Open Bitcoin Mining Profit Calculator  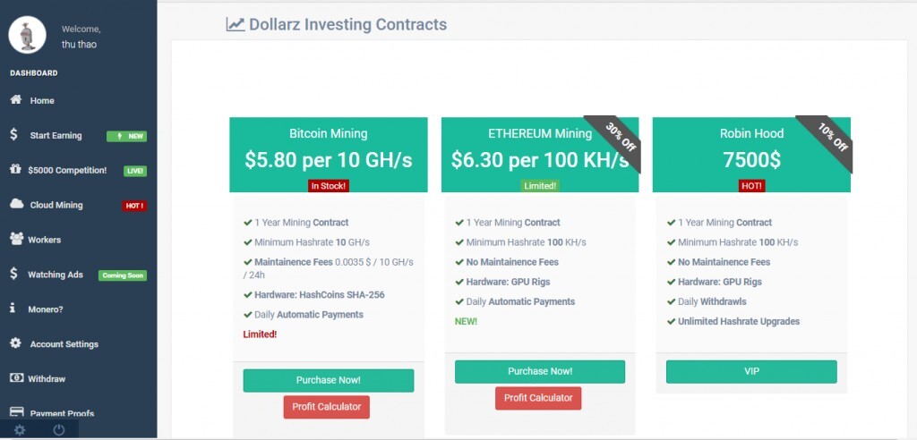(326, 407)
